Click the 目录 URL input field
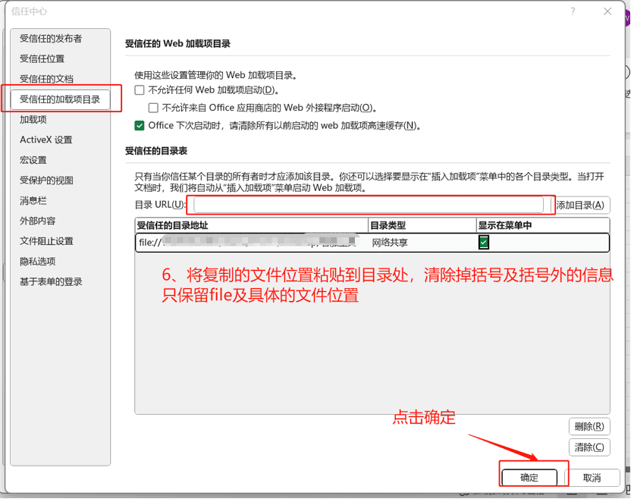Screen dimensions: 631x499 (x=369, y=205)
